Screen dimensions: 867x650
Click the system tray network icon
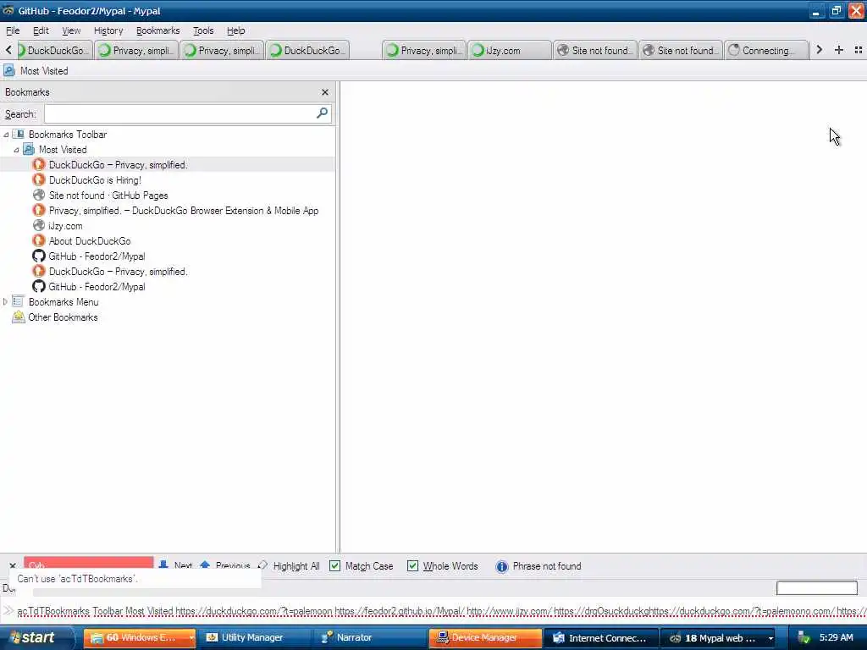pyautogui.click(x=803, y=638)
